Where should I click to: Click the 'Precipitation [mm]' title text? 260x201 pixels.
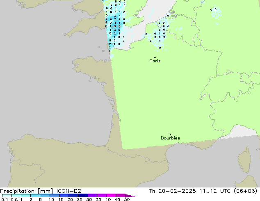27,191
